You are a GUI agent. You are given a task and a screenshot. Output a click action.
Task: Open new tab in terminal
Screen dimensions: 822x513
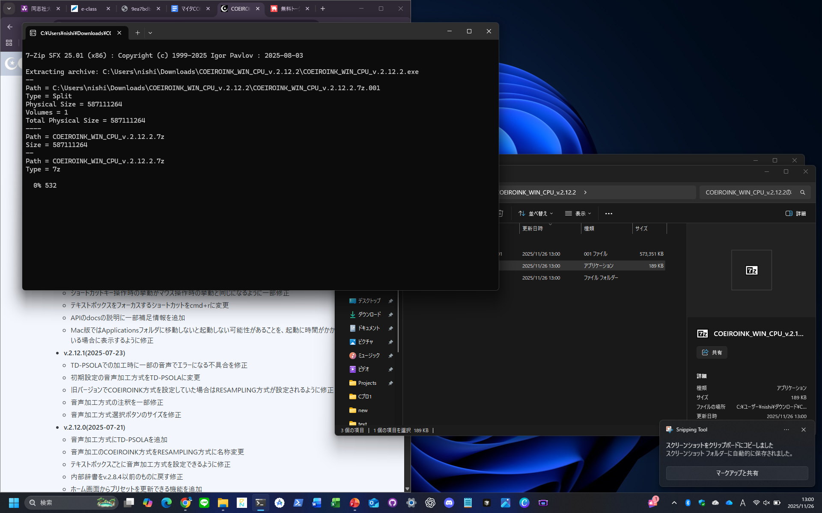[137, 33]
